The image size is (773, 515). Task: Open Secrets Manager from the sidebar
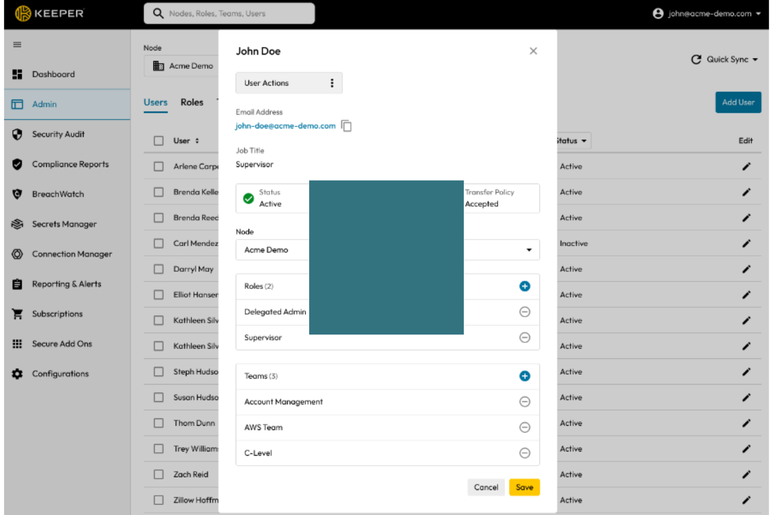[64, 224]
